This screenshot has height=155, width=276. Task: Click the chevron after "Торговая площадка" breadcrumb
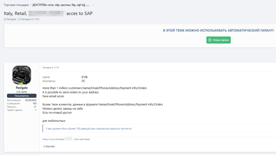30,5
